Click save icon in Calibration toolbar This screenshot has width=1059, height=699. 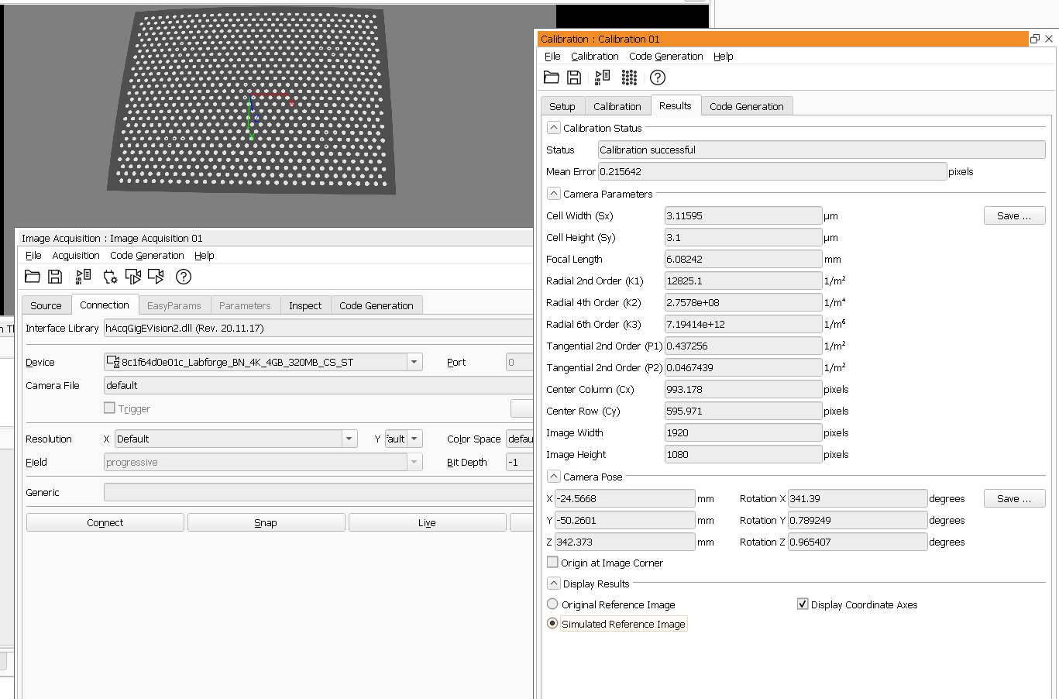click(x=574, y=77)
